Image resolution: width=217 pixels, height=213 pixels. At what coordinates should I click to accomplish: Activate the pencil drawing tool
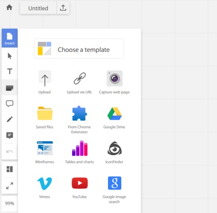(10, 119)
